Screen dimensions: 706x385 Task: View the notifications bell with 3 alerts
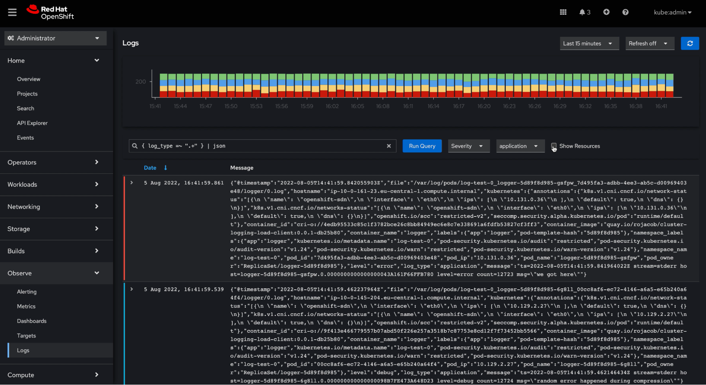click(583, 12)
